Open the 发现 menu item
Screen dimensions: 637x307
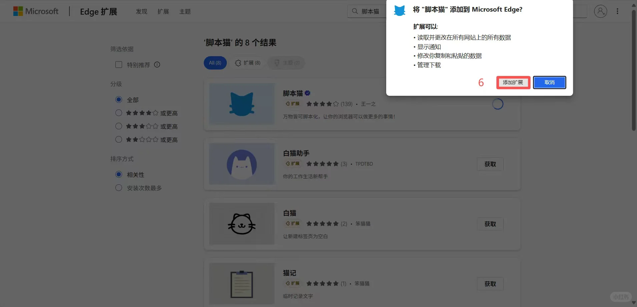pos(141,11)
